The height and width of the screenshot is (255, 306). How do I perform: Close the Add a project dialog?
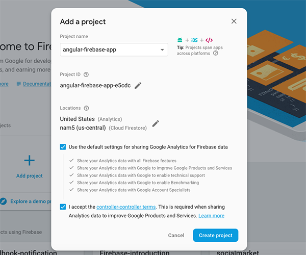coord(234,21)
